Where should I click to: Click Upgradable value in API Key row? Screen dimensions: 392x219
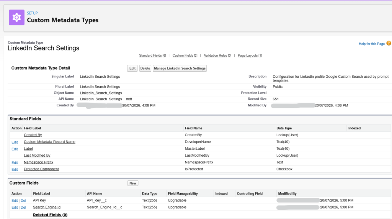(177, 201)
